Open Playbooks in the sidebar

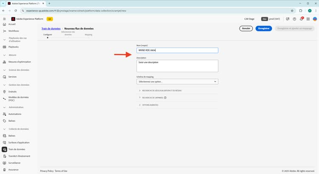tap(14, 47)
